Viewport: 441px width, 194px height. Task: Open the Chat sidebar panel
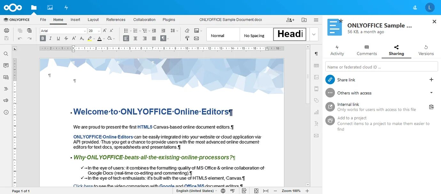tap(6, 77)
